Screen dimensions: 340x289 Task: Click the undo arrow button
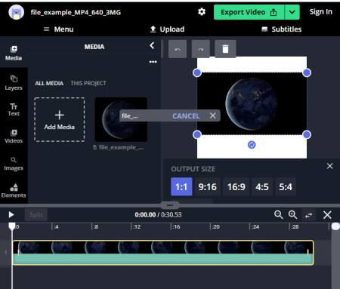point(178,49)
